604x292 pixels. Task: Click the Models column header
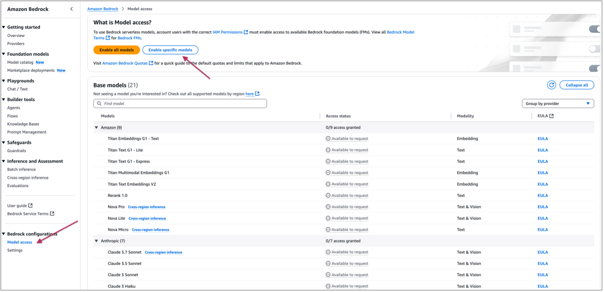point(108,116)
